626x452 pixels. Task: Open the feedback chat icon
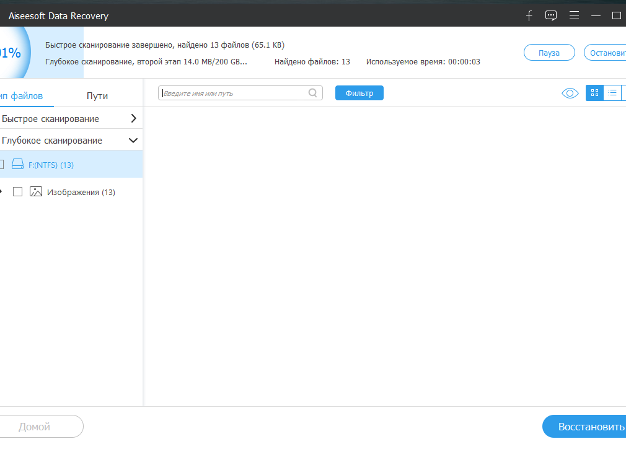click(551, 15)
